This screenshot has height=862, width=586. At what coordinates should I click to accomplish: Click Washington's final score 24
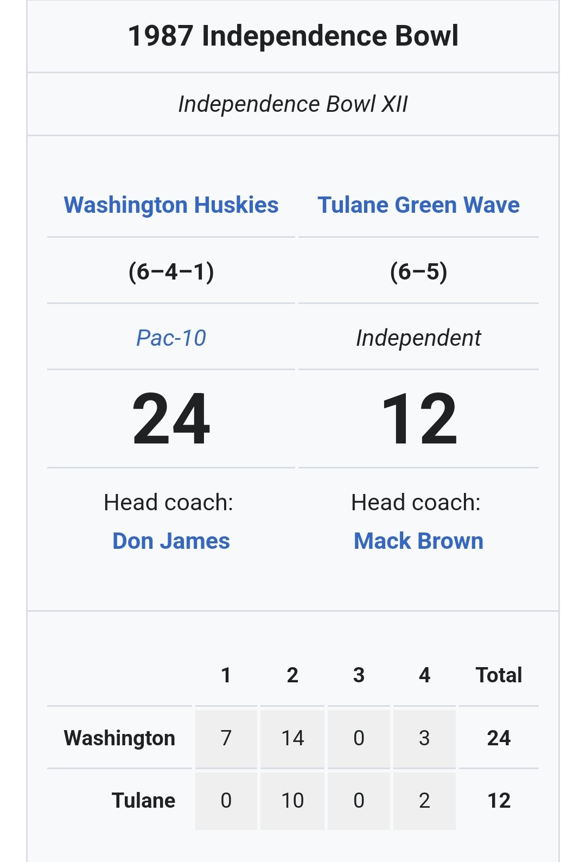pyautogui.click(x=171, y=419)
